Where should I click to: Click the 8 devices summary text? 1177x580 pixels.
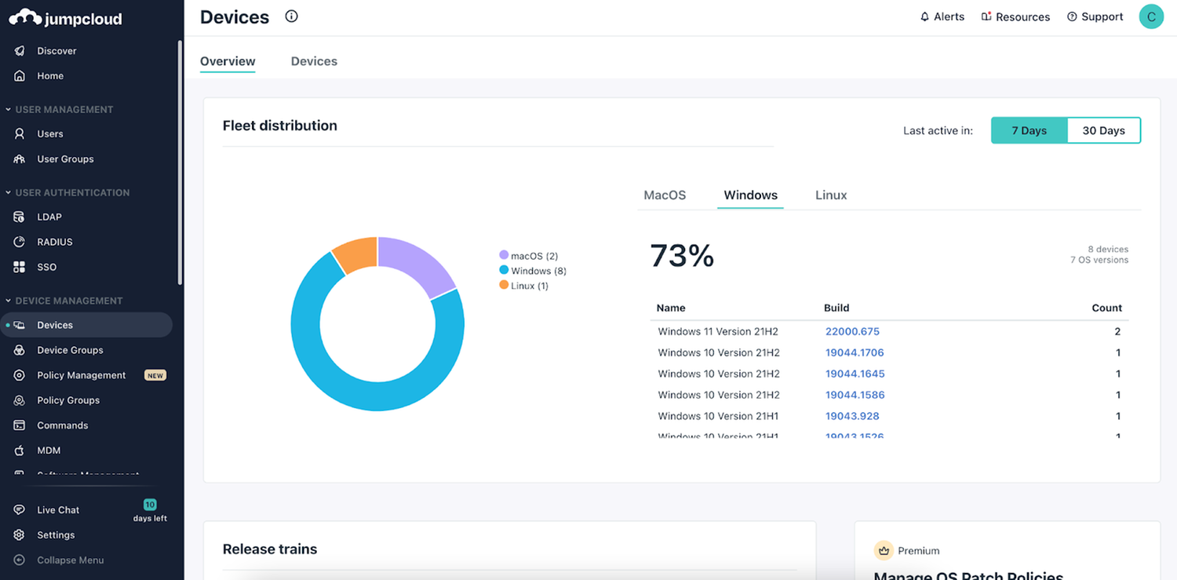click(1108, 250)
